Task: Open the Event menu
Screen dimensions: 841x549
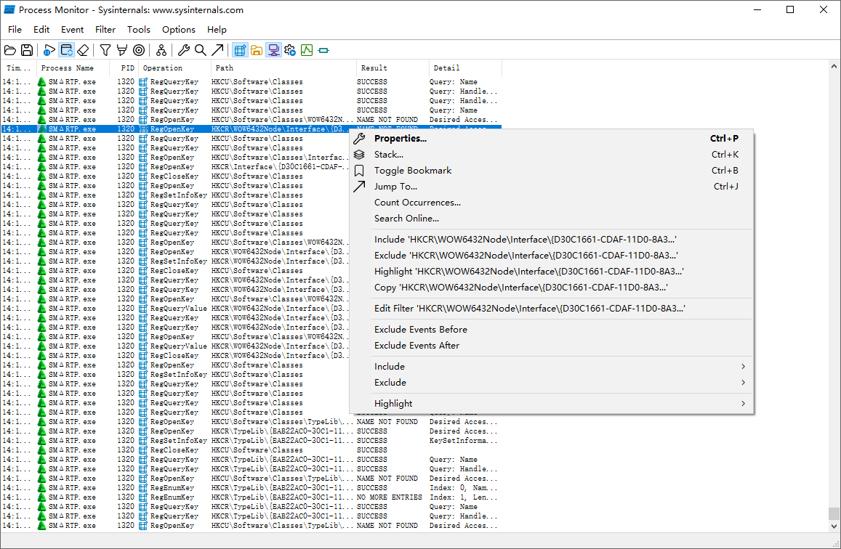Action: [x=72, y=30]
